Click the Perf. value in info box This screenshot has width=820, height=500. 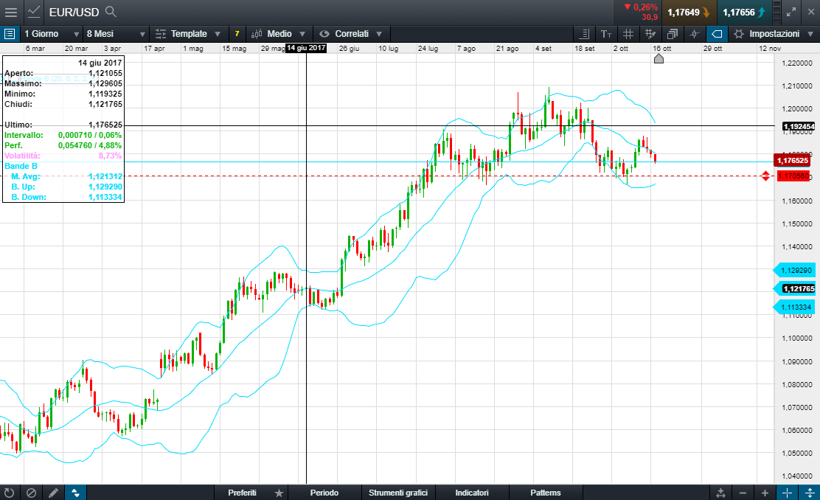pos(89,145)
